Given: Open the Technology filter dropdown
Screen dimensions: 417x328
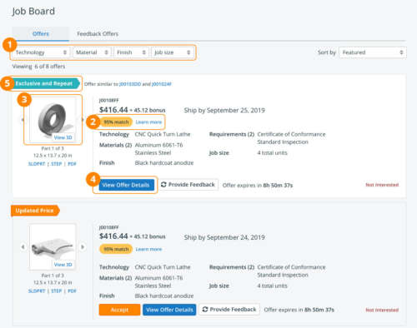Looking at the screenshot, I should 41,52.
